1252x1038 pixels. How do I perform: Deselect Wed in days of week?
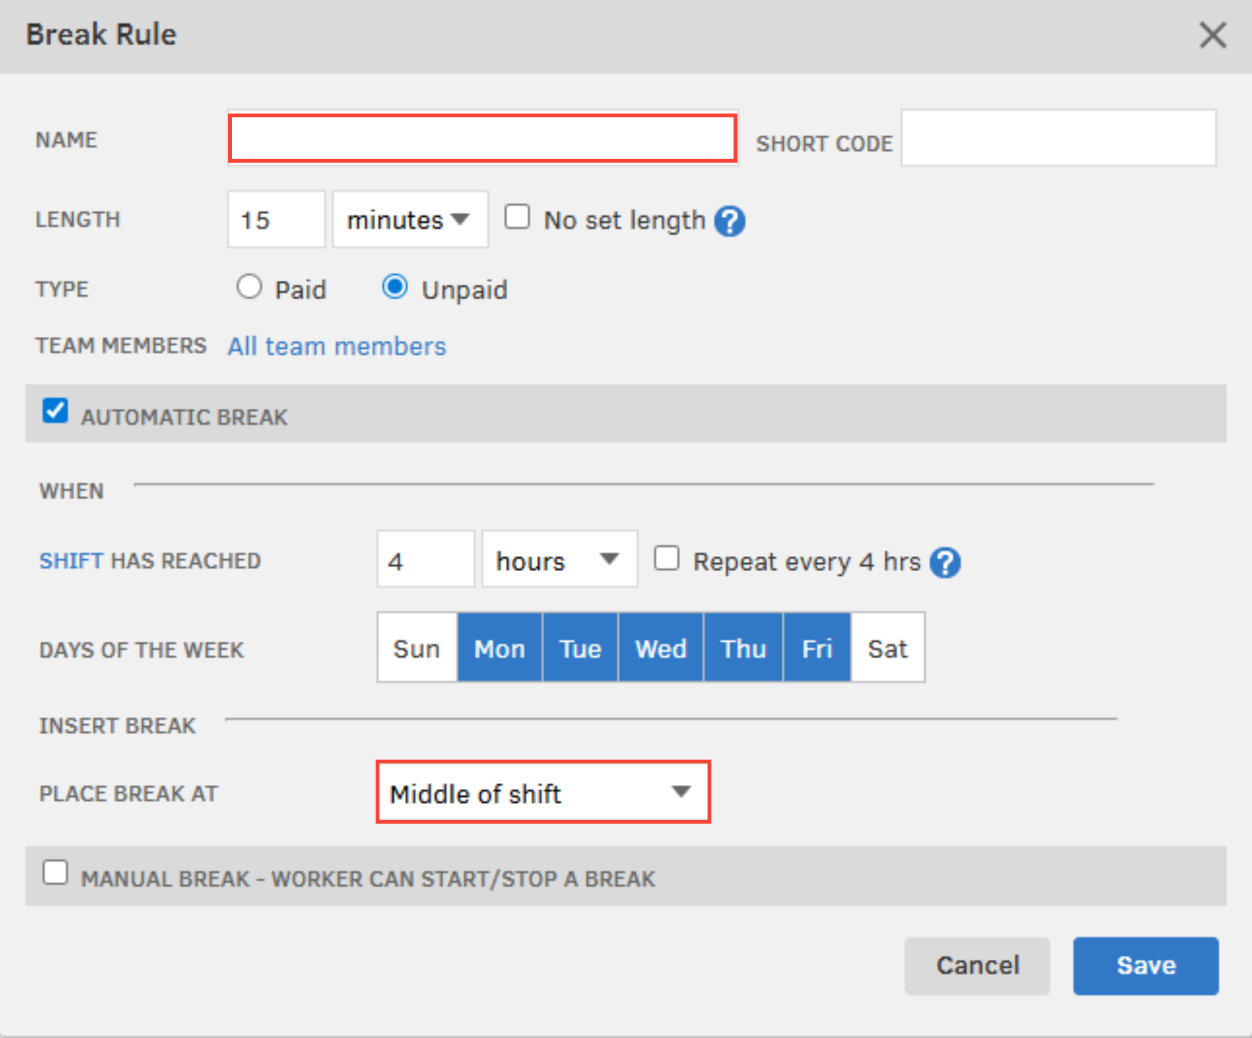pyautogui.click(x=660, y=648)
